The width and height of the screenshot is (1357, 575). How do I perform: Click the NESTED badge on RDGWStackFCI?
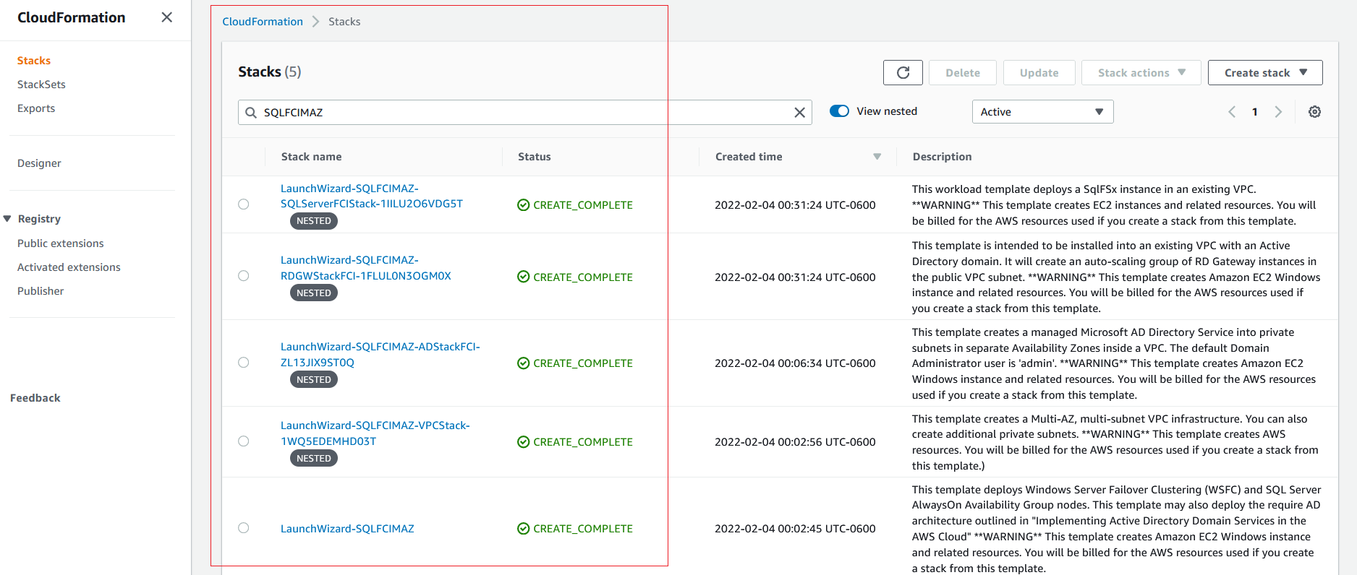click(x=314, y=293)
